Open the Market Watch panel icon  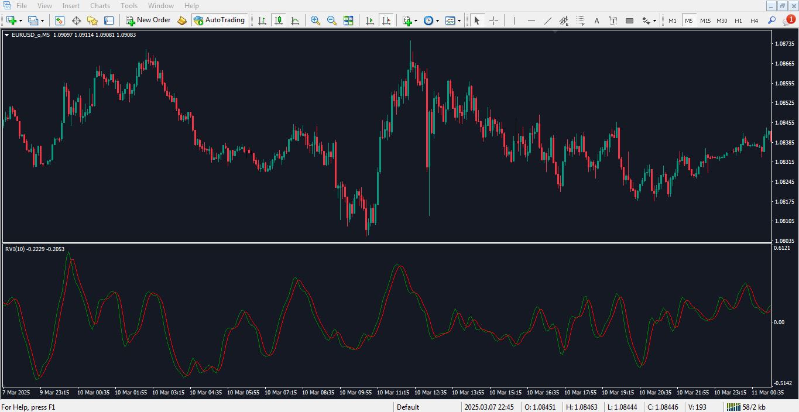click(x=60, y=20)
